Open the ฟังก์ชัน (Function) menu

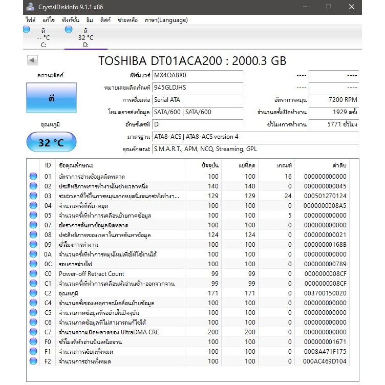[x=71, y=20]
